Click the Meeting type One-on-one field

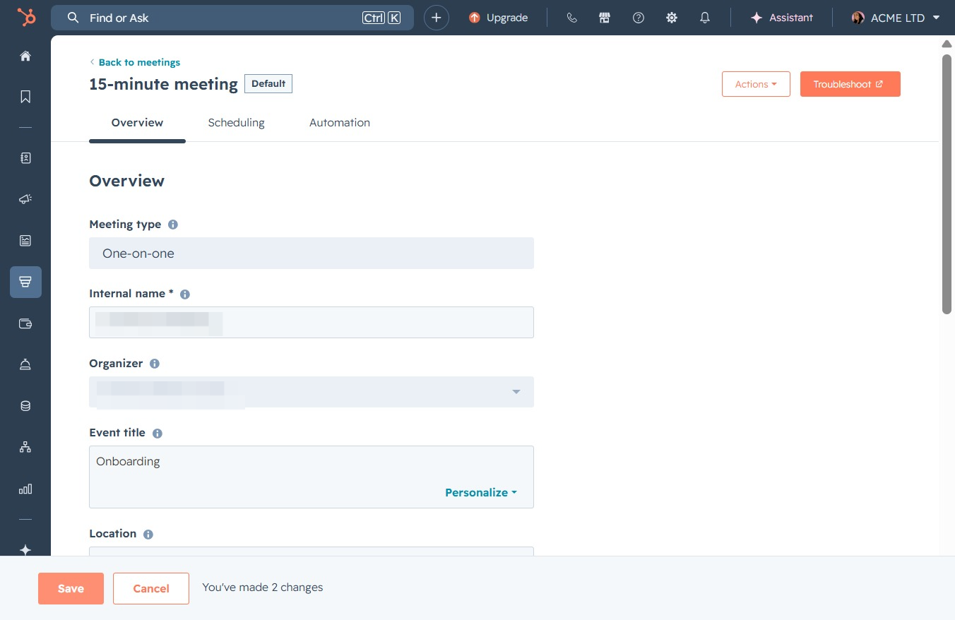point(312,253)
